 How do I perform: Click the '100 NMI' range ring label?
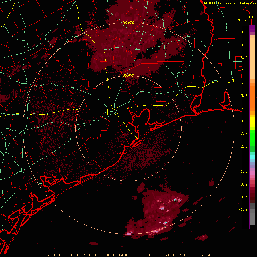point(128,23)
